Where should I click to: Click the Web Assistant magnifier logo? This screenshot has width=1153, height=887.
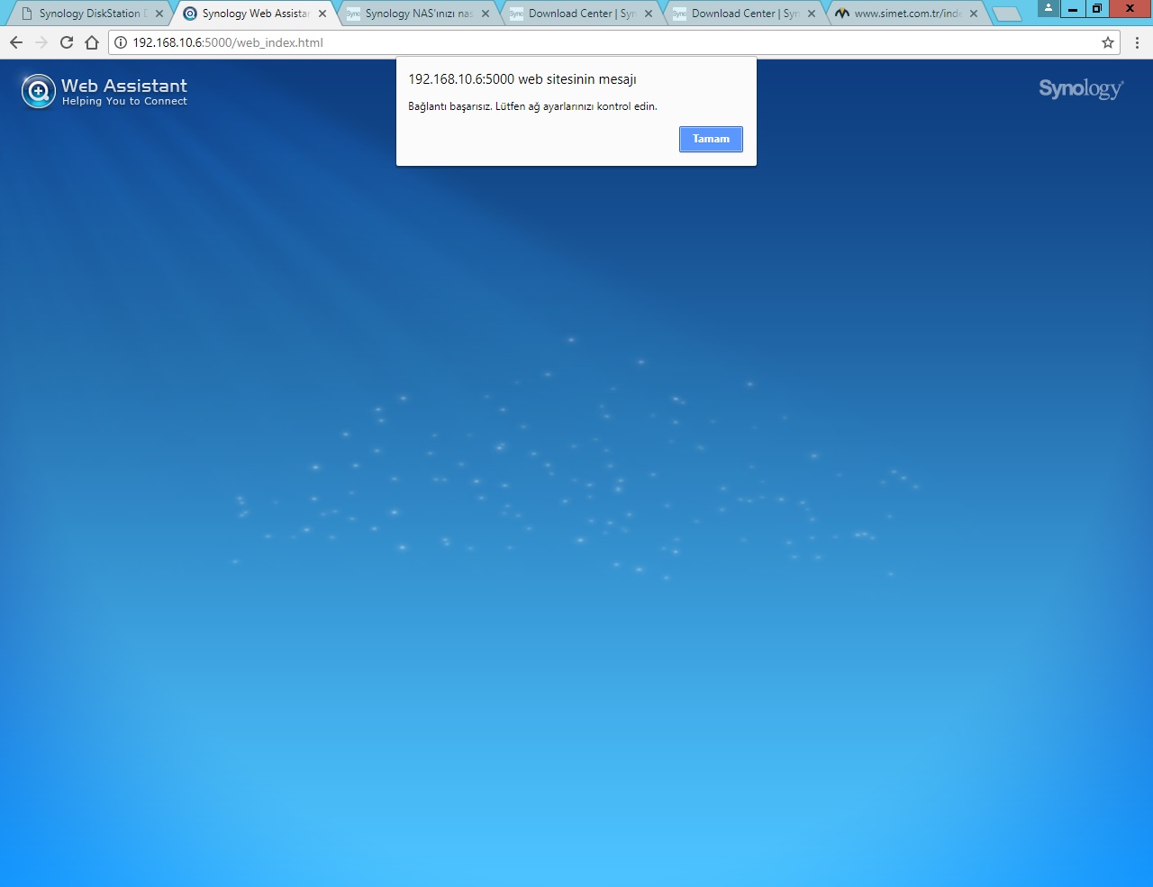39,91
